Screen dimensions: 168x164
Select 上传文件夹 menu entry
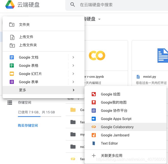[44, 45]
